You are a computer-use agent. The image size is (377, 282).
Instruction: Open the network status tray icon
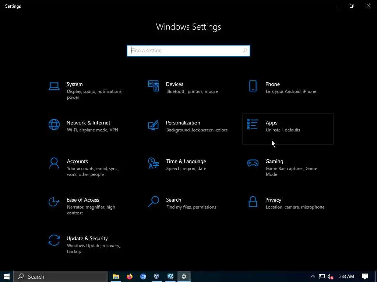(x=321, y=276)
